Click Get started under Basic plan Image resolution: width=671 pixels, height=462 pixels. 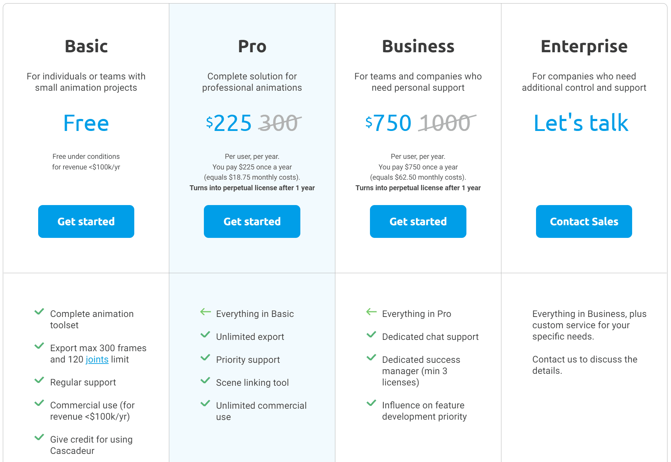(x=86, y=221)
